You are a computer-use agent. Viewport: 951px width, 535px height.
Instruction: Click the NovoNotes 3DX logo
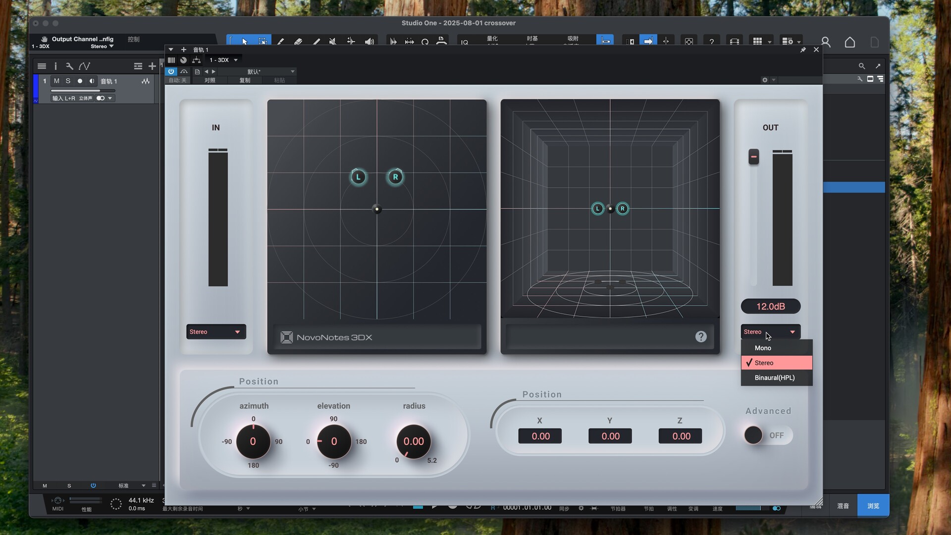327,337
